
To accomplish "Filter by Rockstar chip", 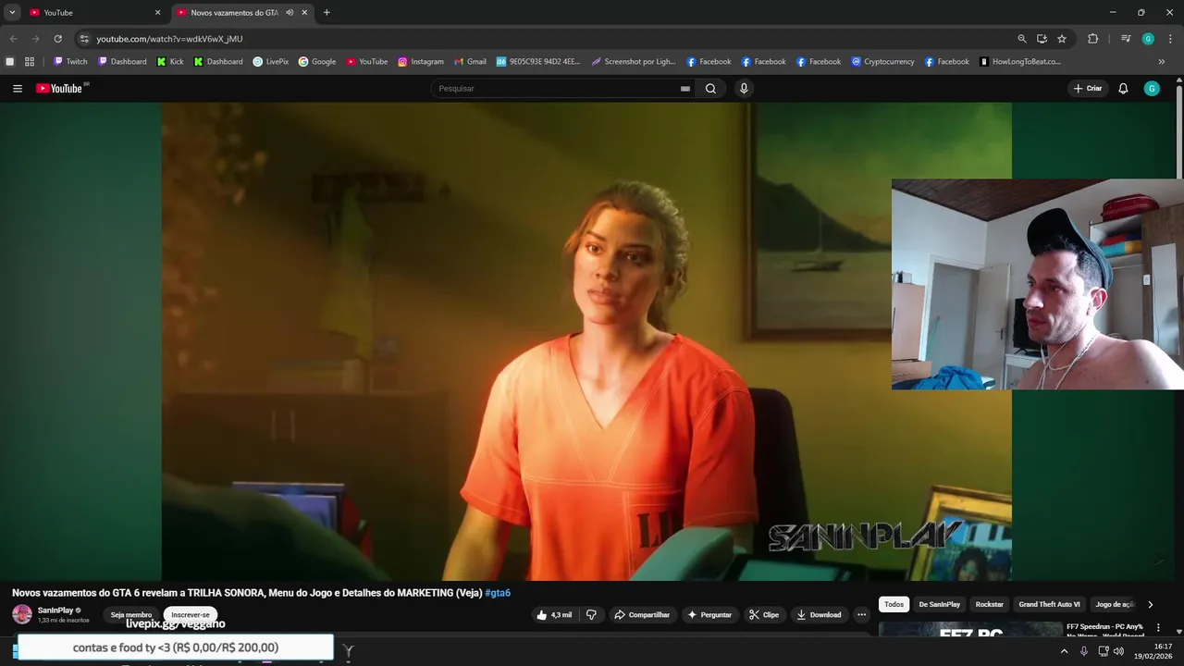I will 989,604.
